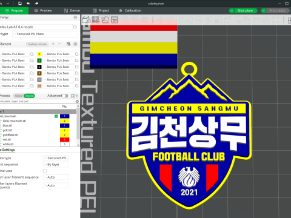Change filament swatch for red.stl
The width and height of the screenshot is (291, 218).
pyautogui.click(x=65, y=139)
